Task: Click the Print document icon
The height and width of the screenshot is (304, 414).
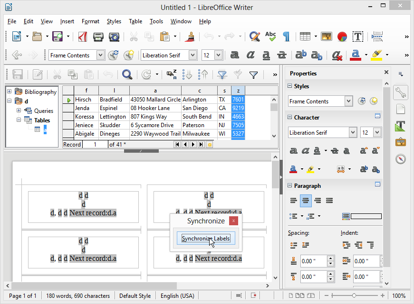Action: [98, 37]
